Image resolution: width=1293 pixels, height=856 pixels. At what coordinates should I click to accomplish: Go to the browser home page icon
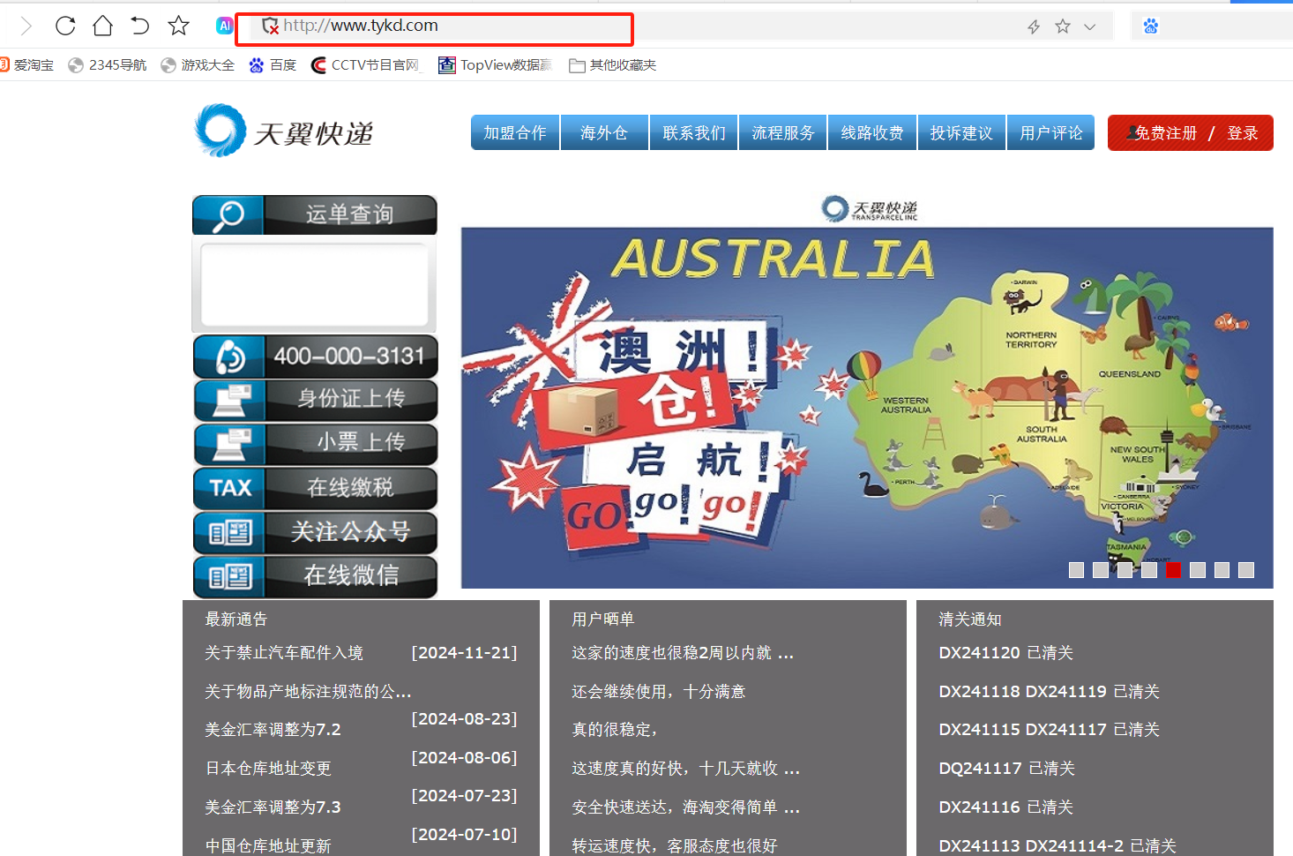click(102, 26)
